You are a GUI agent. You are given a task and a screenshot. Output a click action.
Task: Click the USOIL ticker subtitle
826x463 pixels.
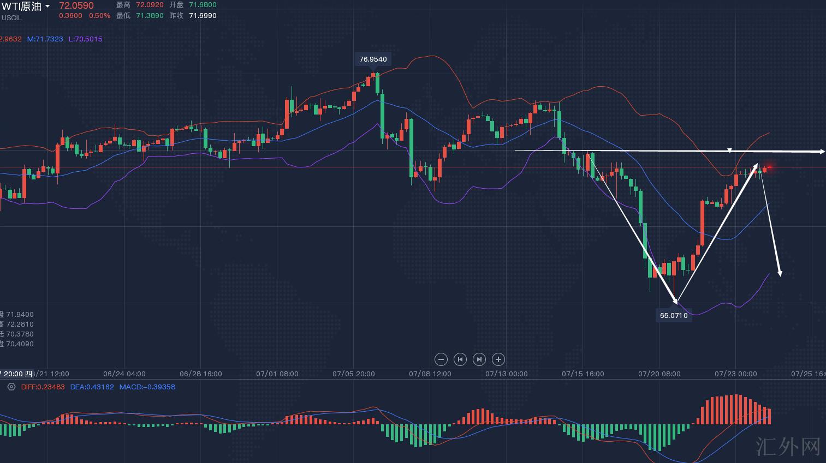pyautogui.click(x=11, y=18)
